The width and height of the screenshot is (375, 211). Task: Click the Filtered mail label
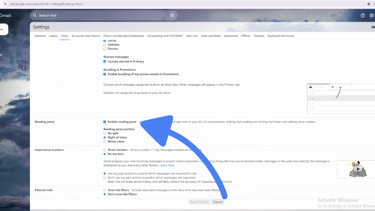[x=44, y=190]
